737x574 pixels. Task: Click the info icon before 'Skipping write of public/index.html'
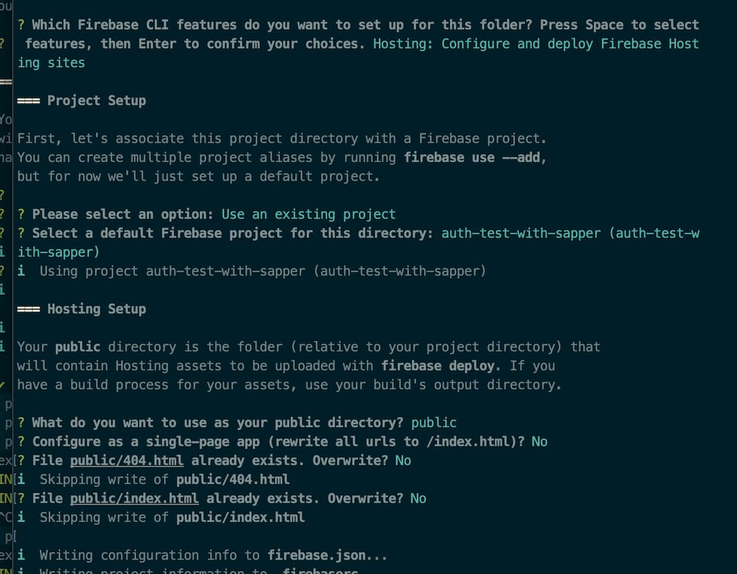tap(21, 517)
